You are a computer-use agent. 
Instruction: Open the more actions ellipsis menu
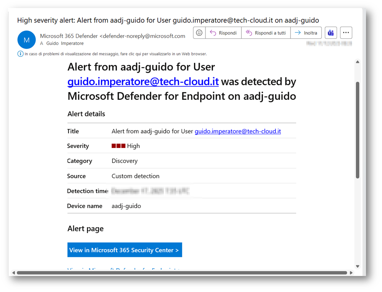346,33
